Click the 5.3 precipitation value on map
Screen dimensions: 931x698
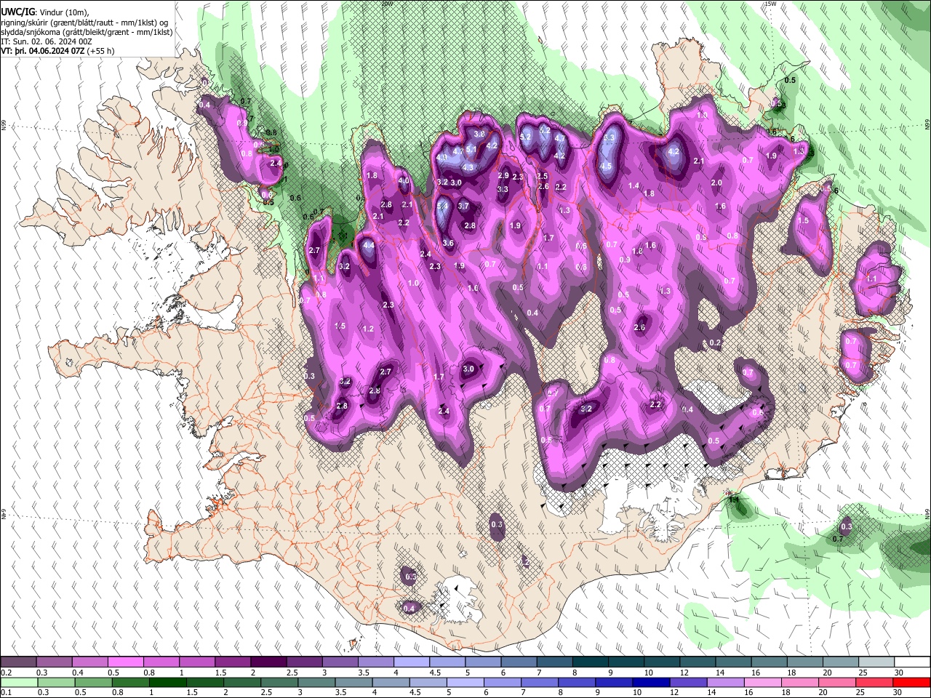(610, 137)
